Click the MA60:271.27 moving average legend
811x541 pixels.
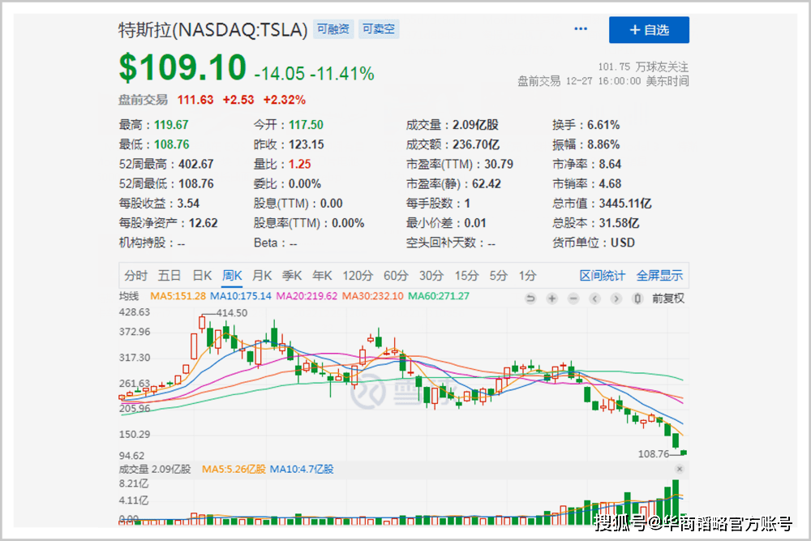tap(439, 296)
